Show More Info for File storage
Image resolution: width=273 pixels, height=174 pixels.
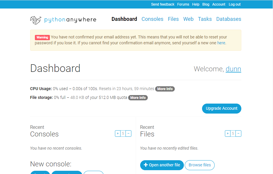(138, 98)
